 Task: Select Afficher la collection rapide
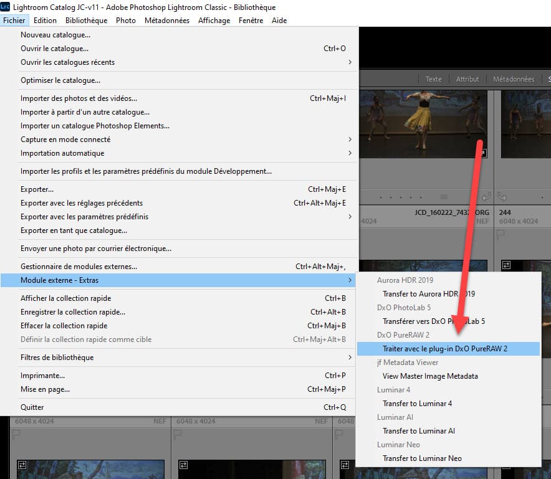(x=180, y=298)
